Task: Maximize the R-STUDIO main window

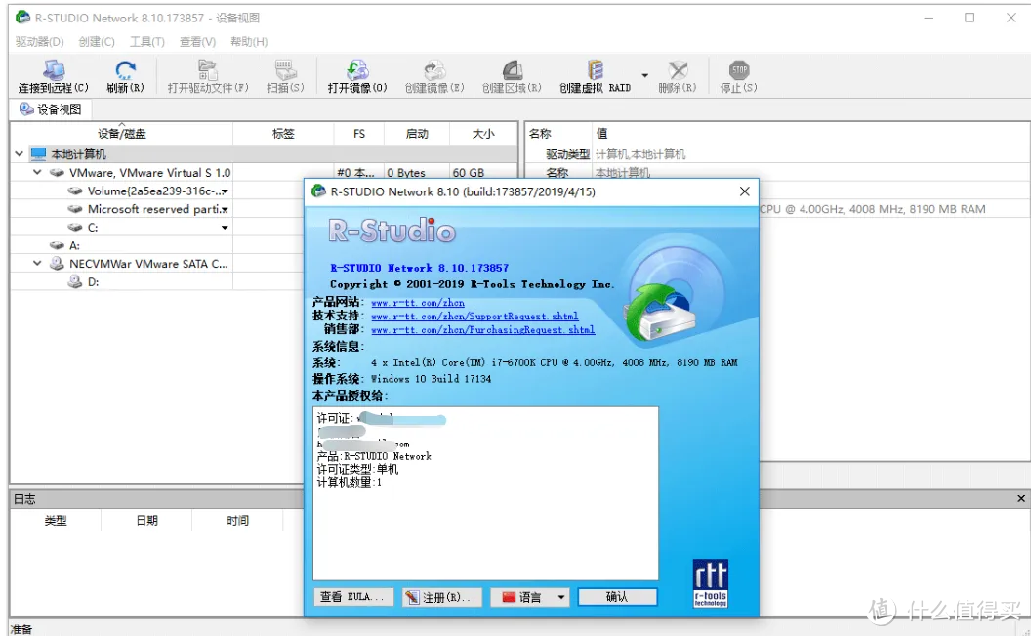Action: click(969, 18)
